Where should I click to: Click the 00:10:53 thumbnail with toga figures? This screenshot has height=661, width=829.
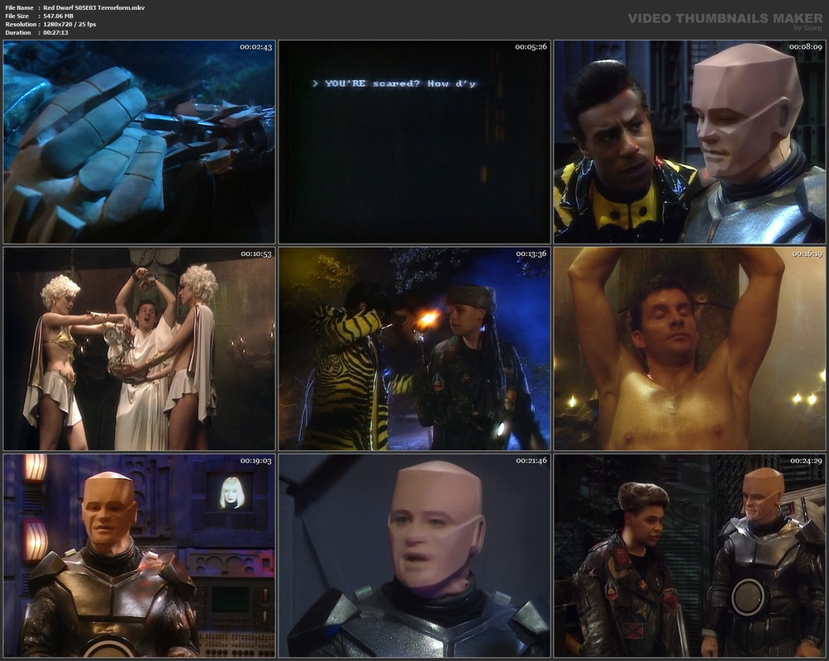[140, 350]
